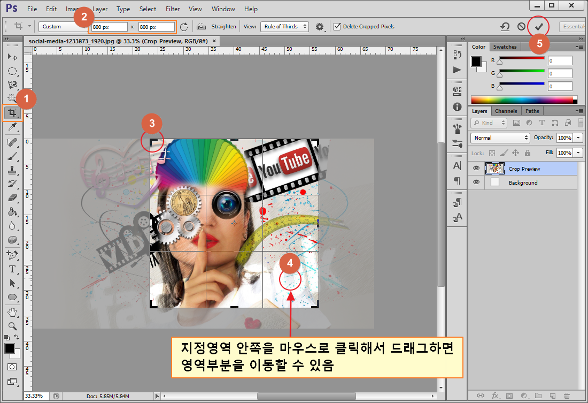Select the Type tool
This screenshot has height=403, width=588.
pos(12,269)
